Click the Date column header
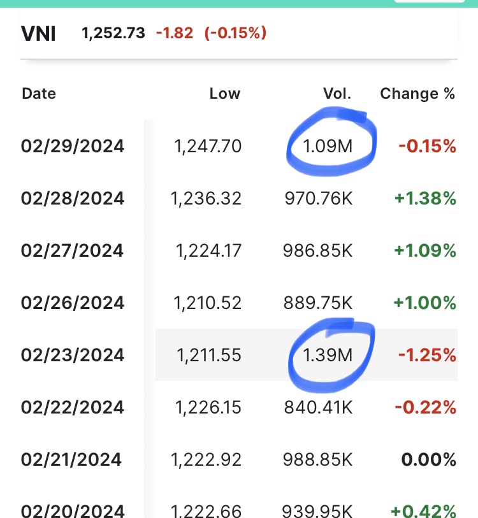Screen dimensions: 478x518 tap(39, 94)
